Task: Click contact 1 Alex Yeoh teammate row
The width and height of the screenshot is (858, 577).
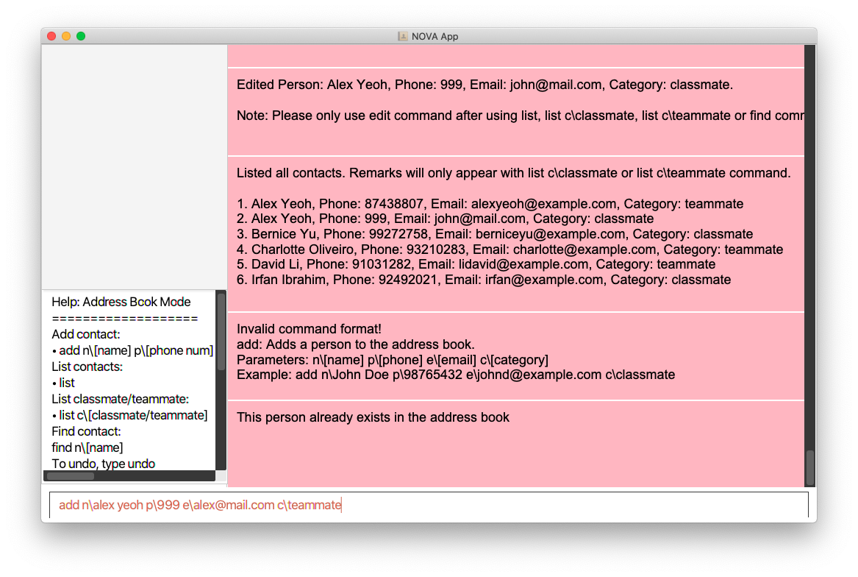Action: pos(490,204)
